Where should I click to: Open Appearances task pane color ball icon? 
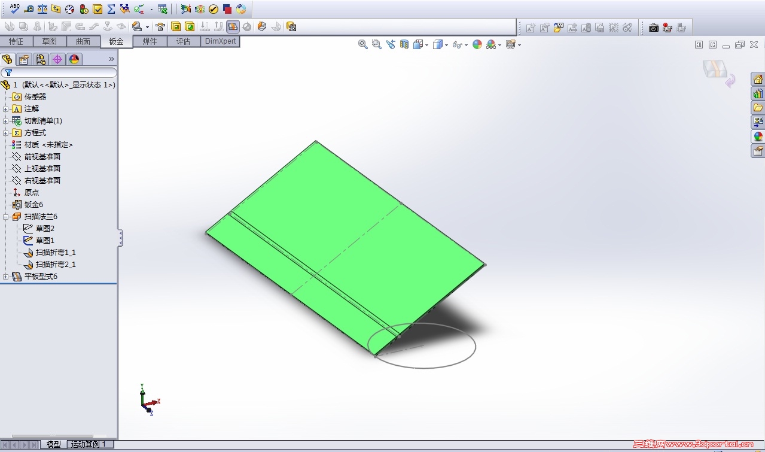coord(758,136)
